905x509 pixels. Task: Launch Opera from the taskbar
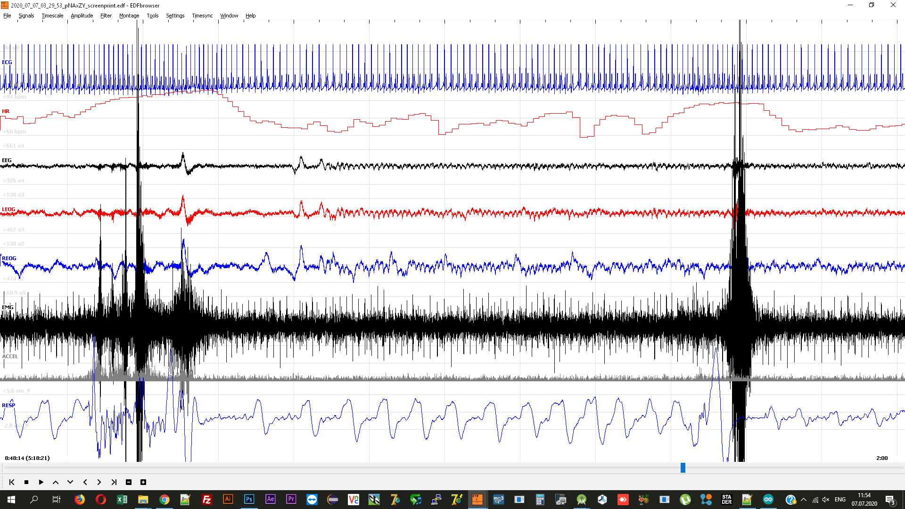pyautogui.click(x=101, y=500)
